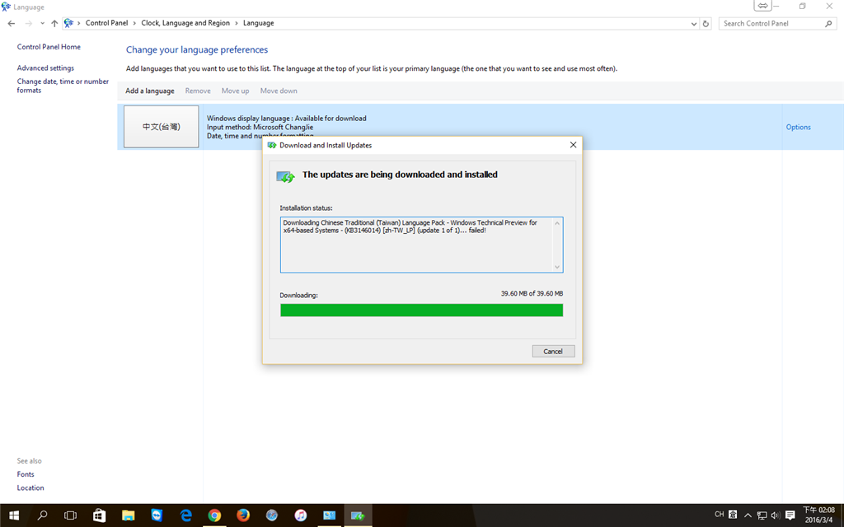
Task: Click Move up in language toolbar
Action: (235, 91)
